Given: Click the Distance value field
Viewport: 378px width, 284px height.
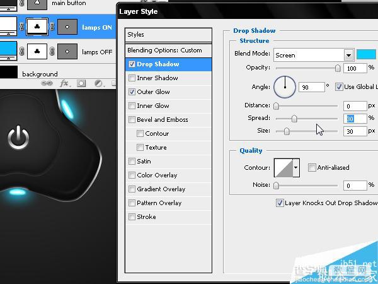Looking at the screenshot, I should pos(355,106).
